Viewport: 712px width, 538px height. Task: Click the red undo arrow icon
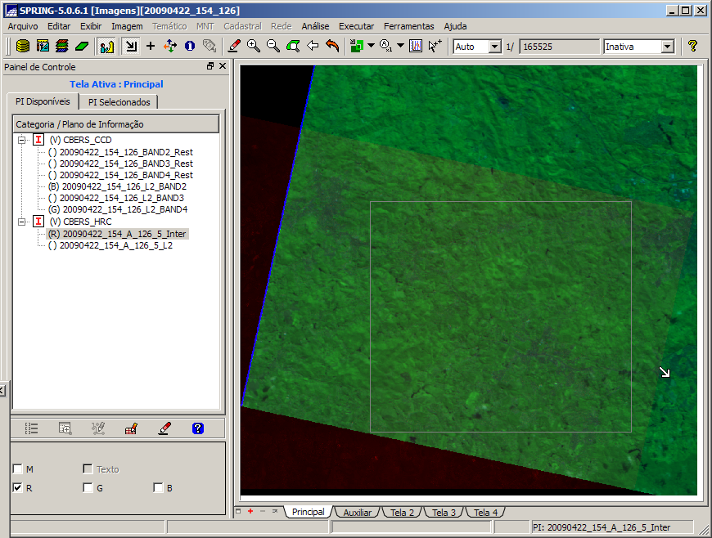click(332, 47)
